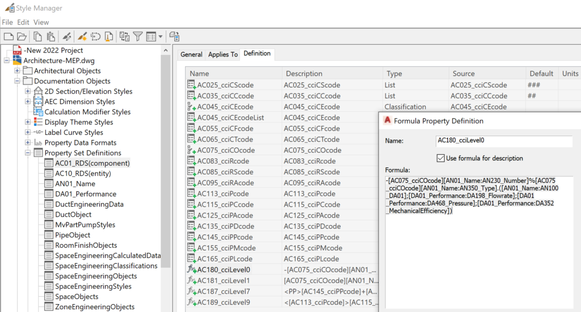Screen dimensions: 581x312
Task: Select MvPartPumpStyles property set
Action: point(85,225)
